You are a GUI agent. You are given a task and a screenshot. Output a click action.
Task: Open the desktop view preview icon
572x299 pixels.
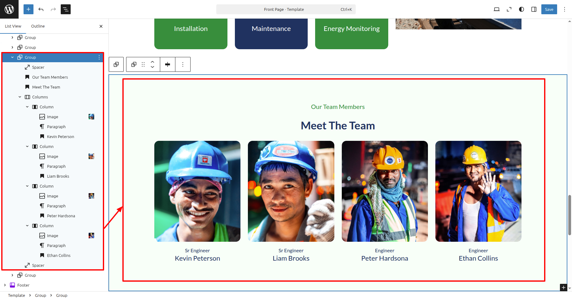[497, 9]
